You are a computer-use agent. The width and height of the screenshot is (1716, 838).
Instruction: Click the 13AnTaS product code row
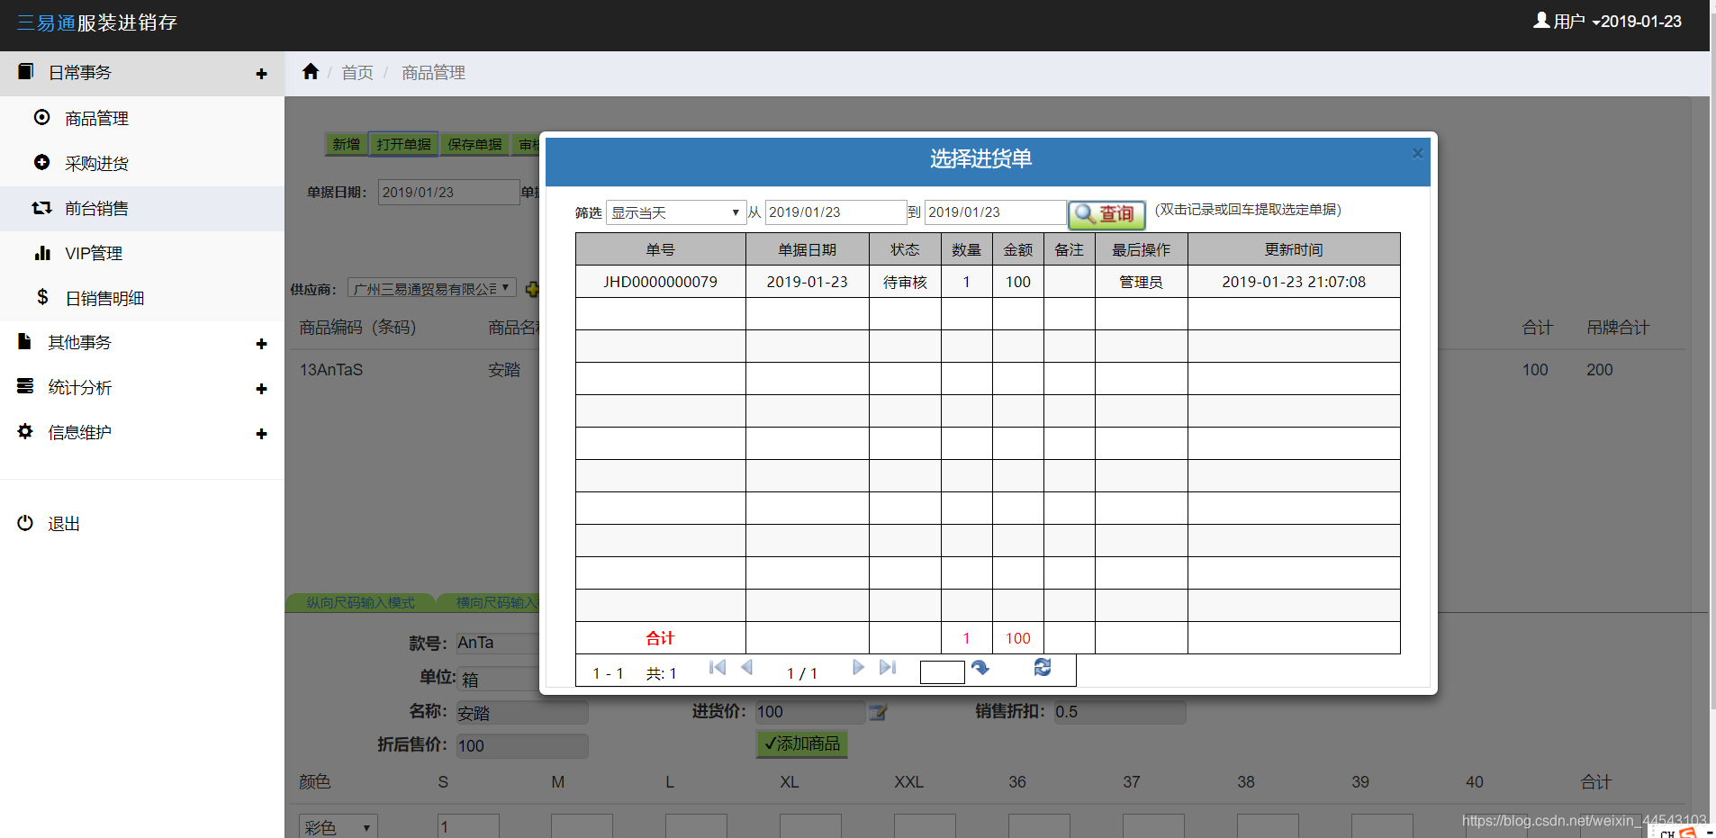click(331, 370)
